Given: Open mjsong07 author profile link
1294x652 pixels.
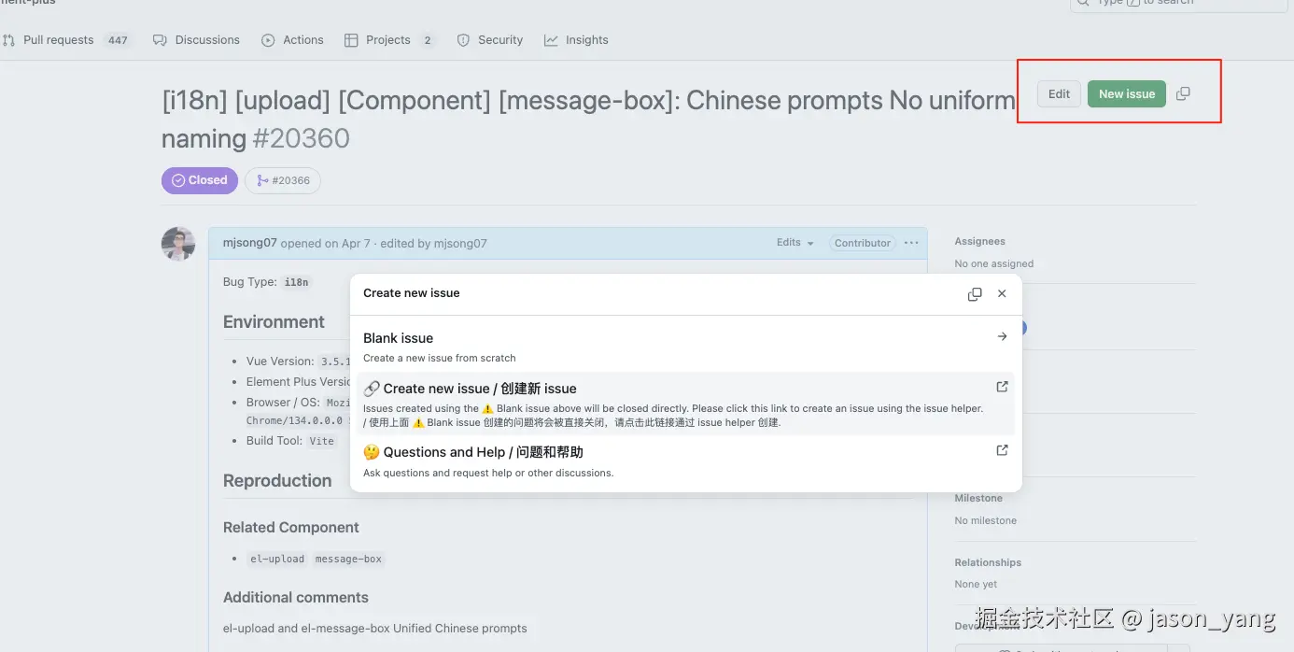Looking at the screenshot, I should pos(250,243).
